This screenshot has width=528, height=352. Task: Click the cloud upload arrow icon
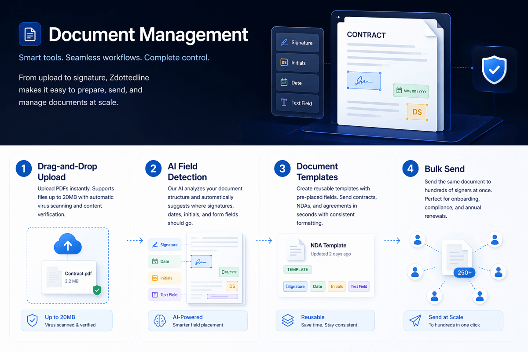[x=68, y=243]
